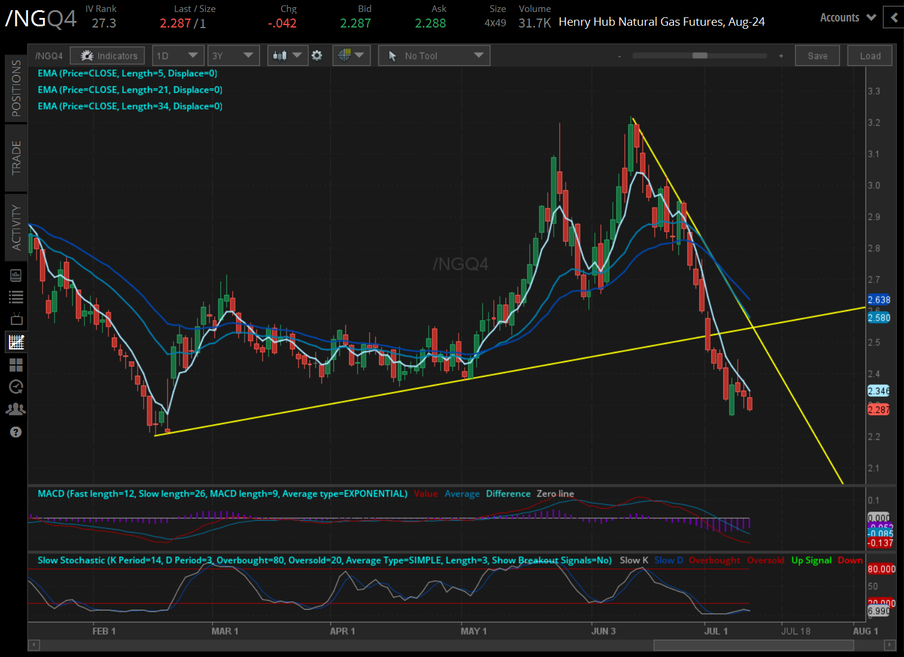The image size is (904, 657).
Task: Click the chart zoom slider handle
Action: [700, 56]
